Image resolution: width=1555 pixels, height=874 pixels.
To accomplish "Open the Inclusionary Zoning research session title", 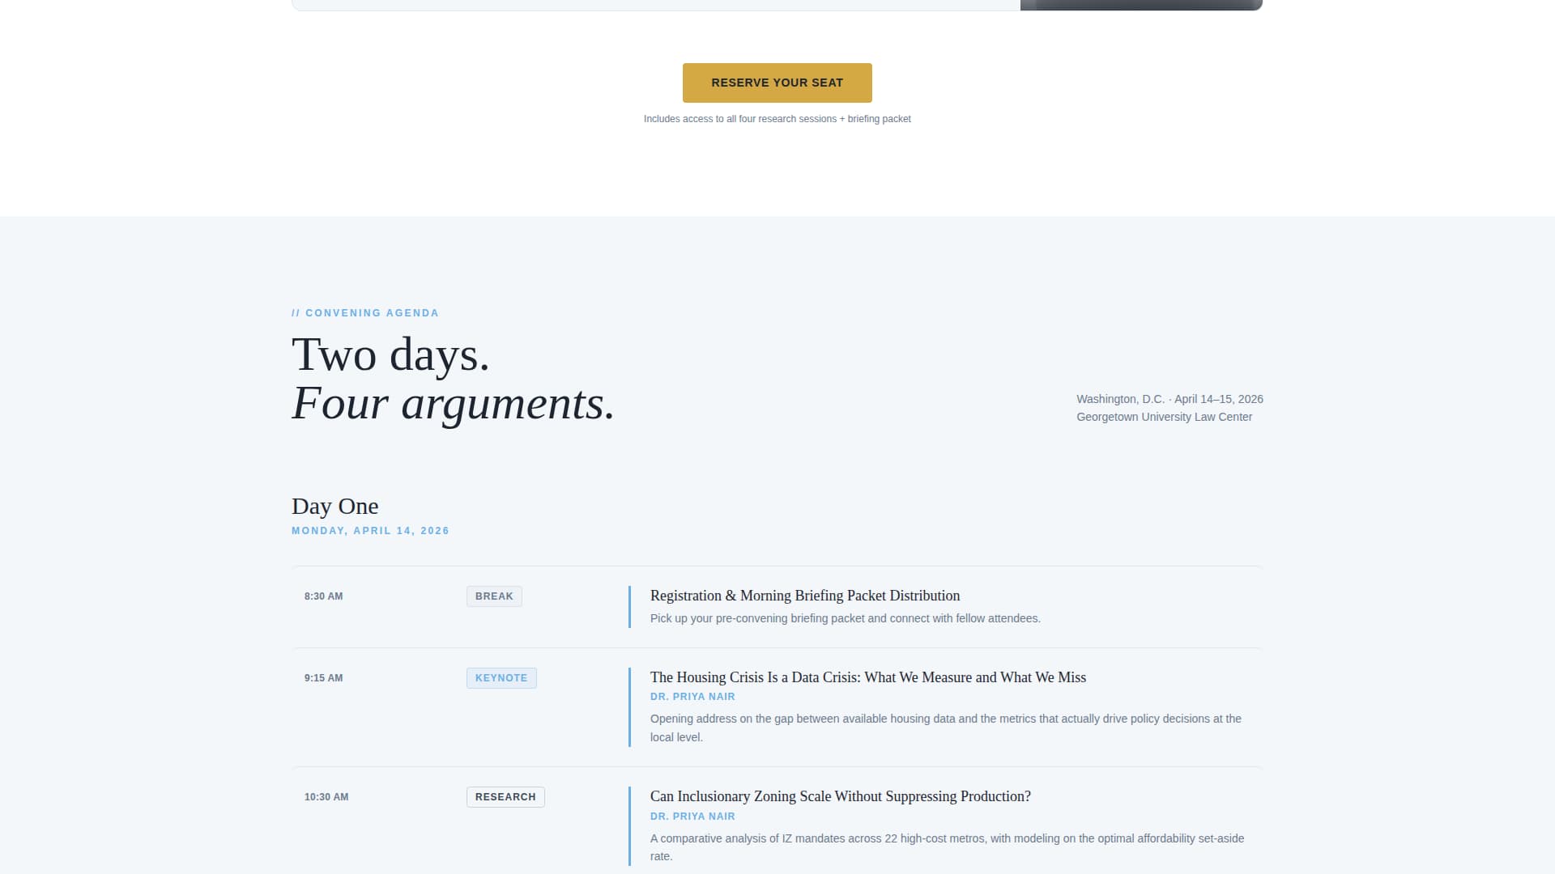I will pyautogui.click(x=840, y=796).
